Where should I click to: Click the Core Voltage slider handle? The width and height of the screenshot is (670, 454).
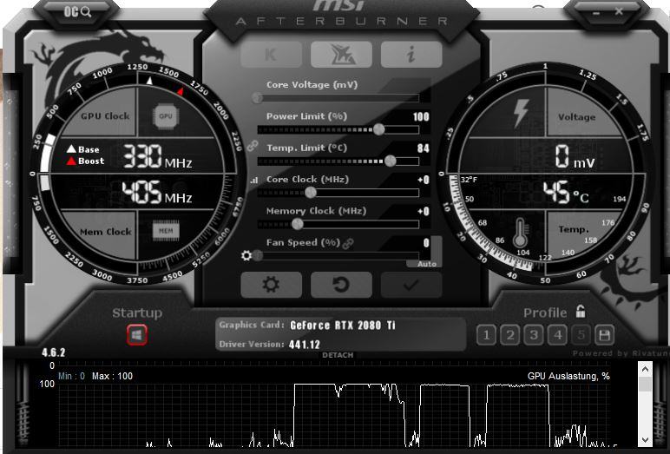tap(257, 98)
